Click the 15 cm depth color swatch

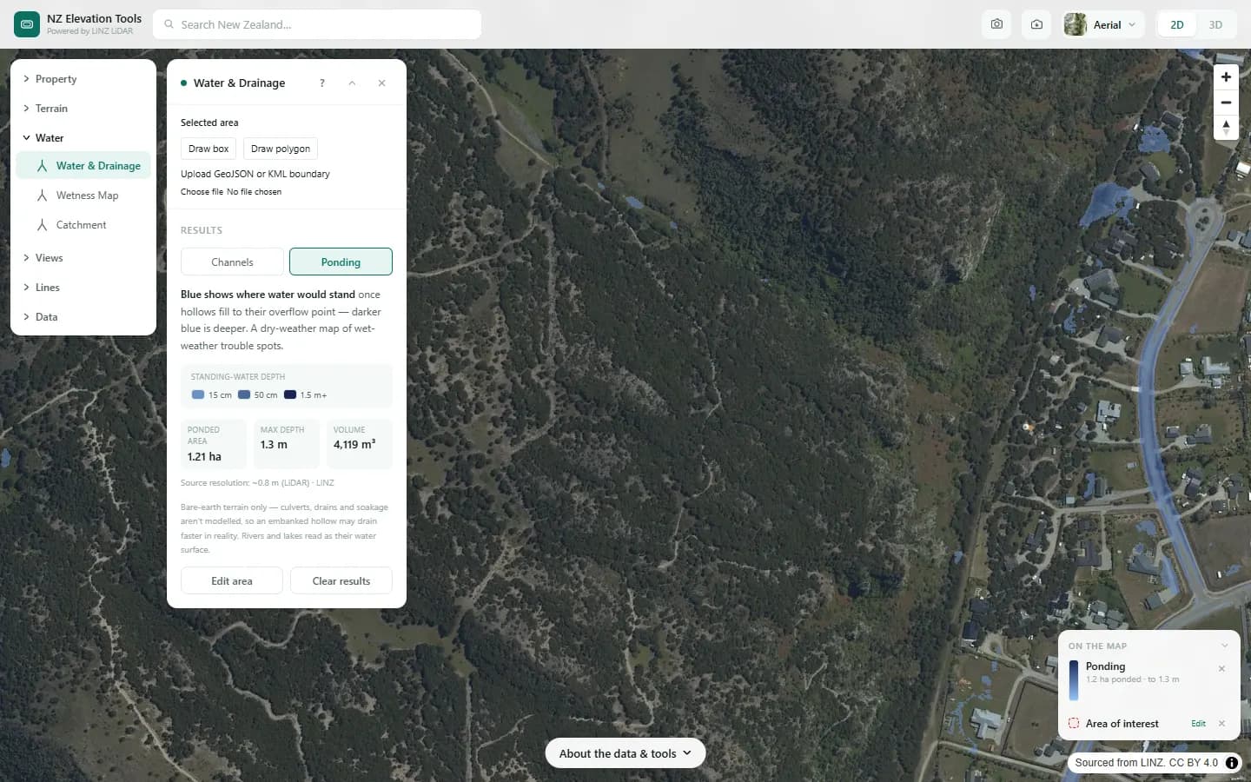coord(198,394)
